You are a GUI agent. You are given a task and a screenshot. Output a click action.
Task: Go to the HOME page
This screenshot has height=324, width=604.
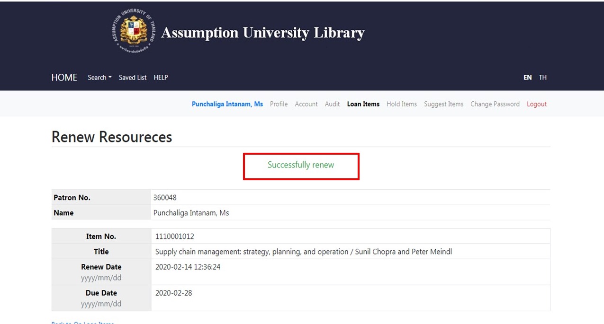(x=64, y=78)
